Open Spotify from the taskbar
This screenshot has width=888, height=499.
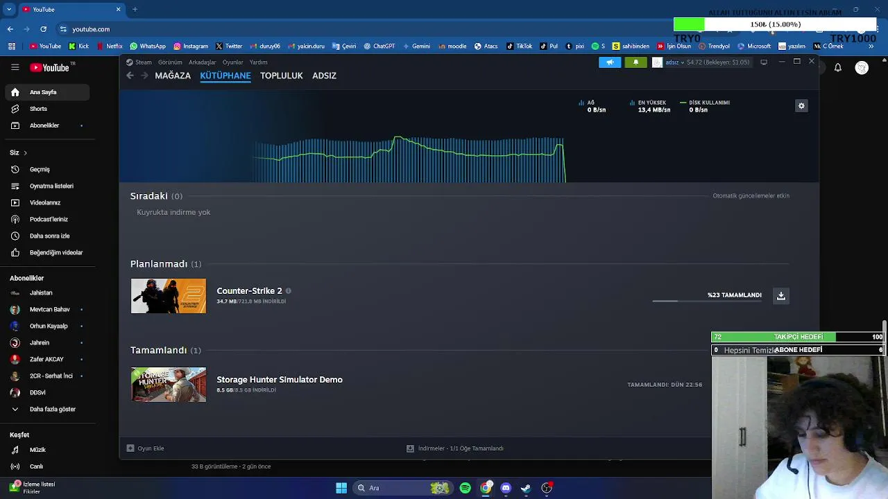[465, 488]
